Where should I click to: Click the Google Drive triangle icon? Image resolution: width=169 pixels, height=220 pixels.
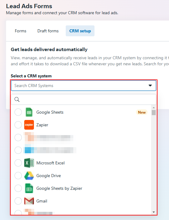[29, 176]
